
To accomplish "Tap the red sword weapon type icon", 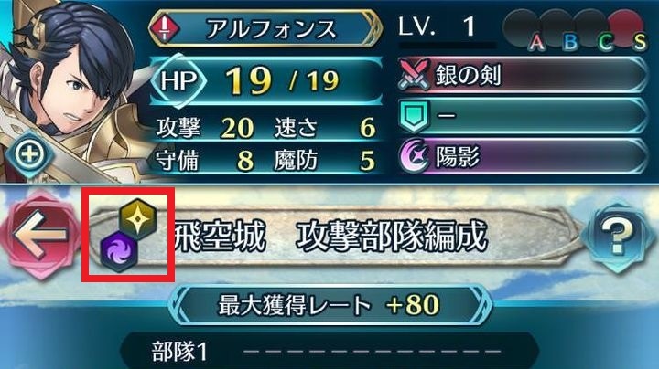I will [x=165, y=28].
